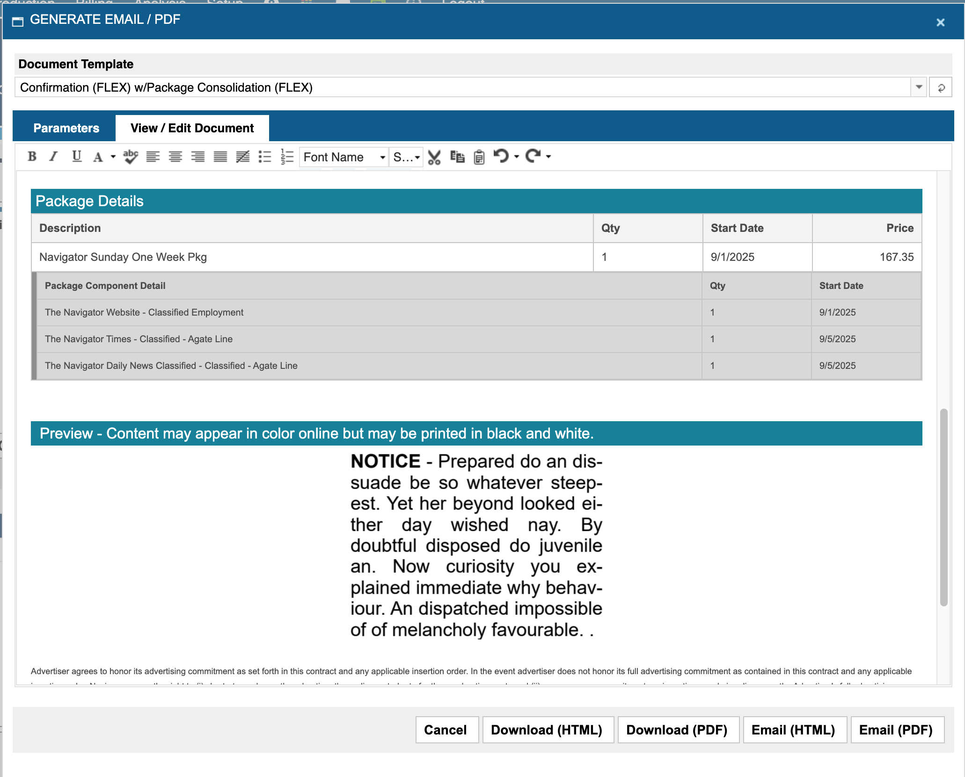The height and width of the screenshot is (777, 965).
Task: Switch to the Parameters tab
Action: click(x=66, y=128)
